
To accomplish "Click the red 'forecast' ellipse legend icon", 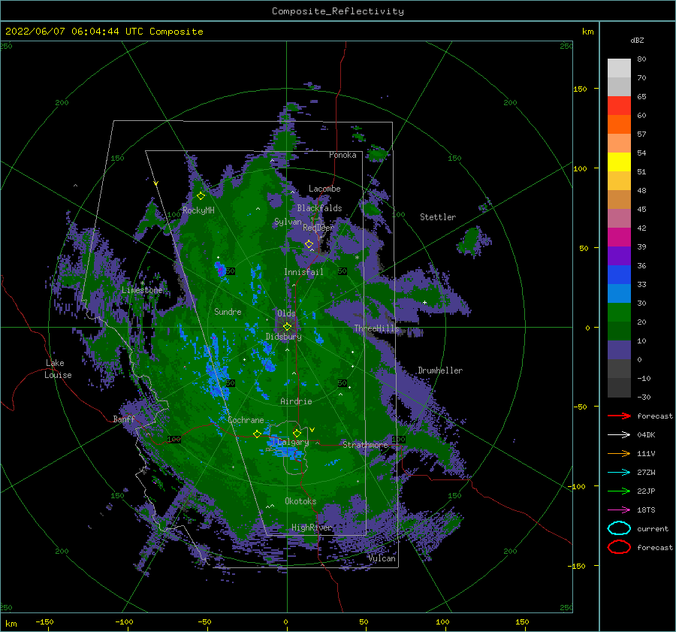I will point(619,547).
